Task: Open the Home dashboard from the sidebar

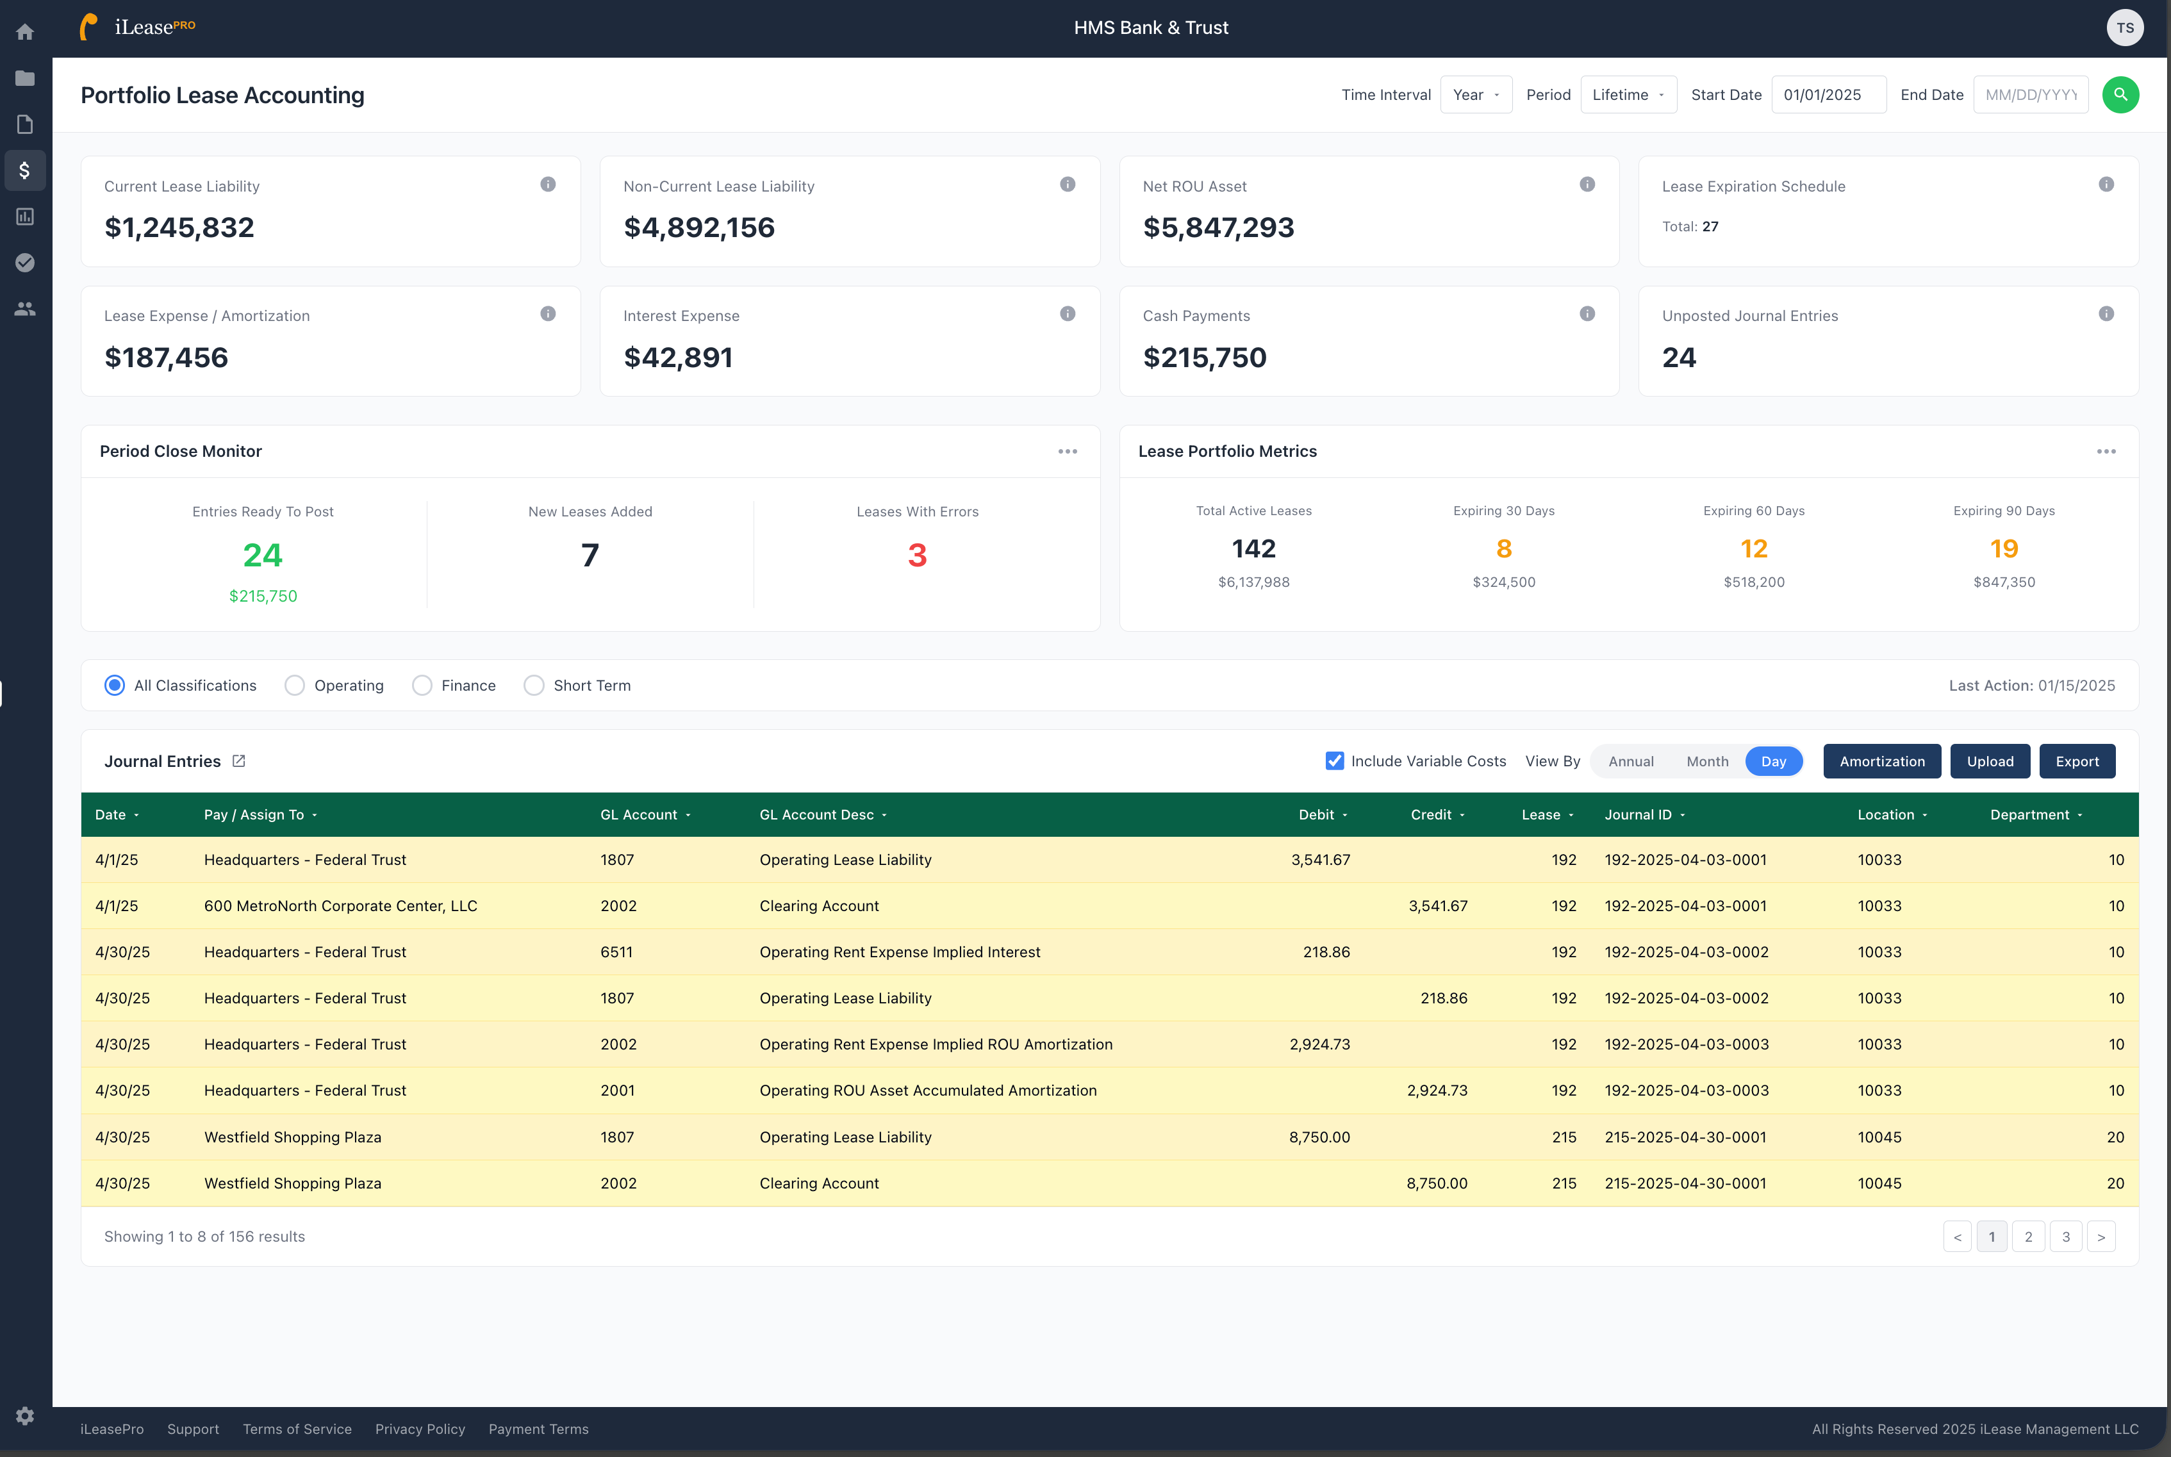Action: [x=25, y=31]
